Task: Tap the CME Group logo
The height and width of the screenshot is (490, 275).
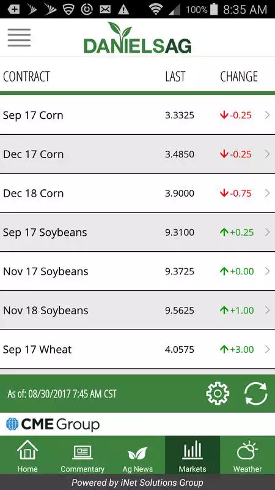Action: pyautogui.click(x=53, y=424)
